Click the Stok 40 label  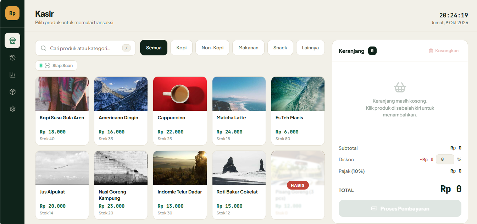click(x=47, y=139)
